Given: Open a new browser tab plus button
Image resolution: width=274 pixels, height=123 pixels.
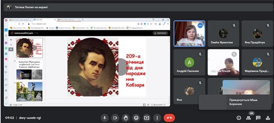Looking at the screenshot, I should 83,20.
